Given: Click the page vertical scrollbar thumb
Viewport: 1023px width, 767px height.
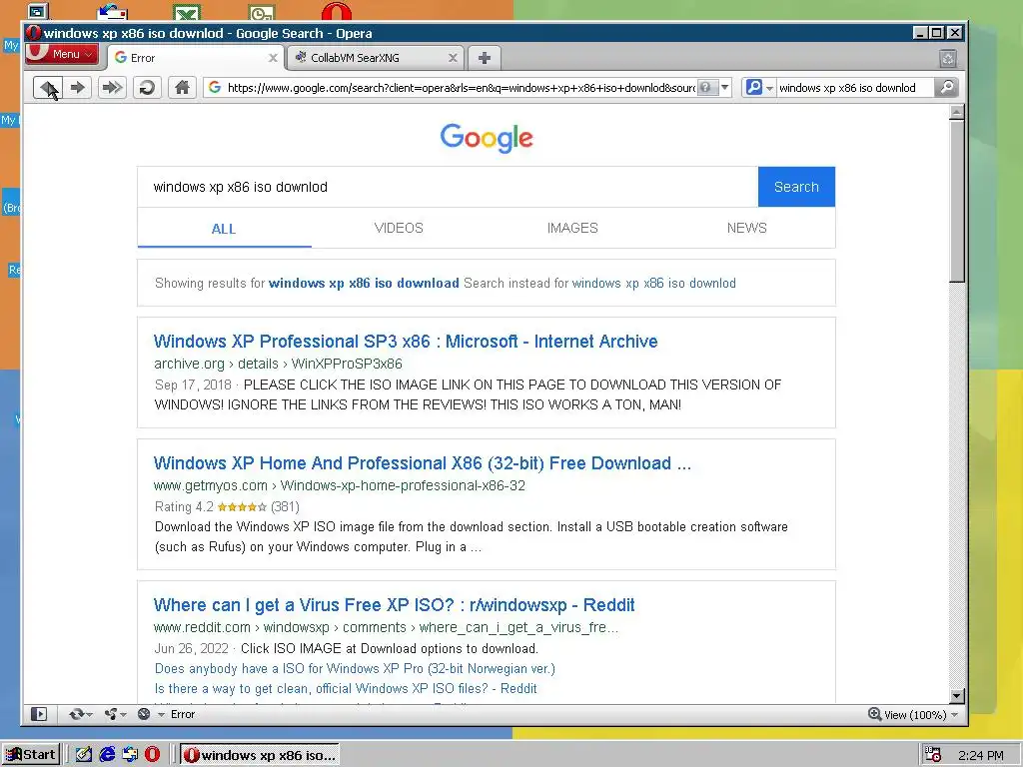Looking at the screenshot, I should [x=957, y=201].
